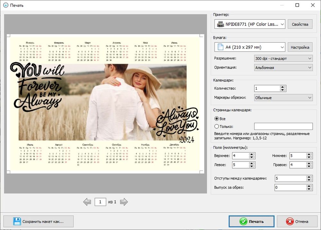Go to the next page arrow
The height and width of the screenshot is (230, 321).
(124, 202)
